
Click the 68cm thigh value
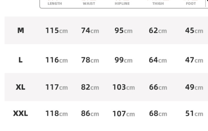click(158, 113)
